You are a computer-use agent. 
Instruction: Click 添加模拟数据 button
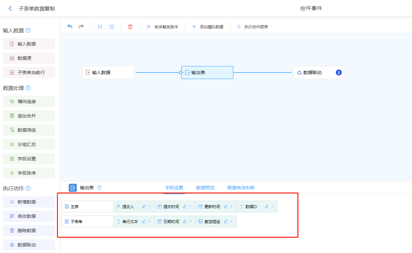(x=208, y=27)
